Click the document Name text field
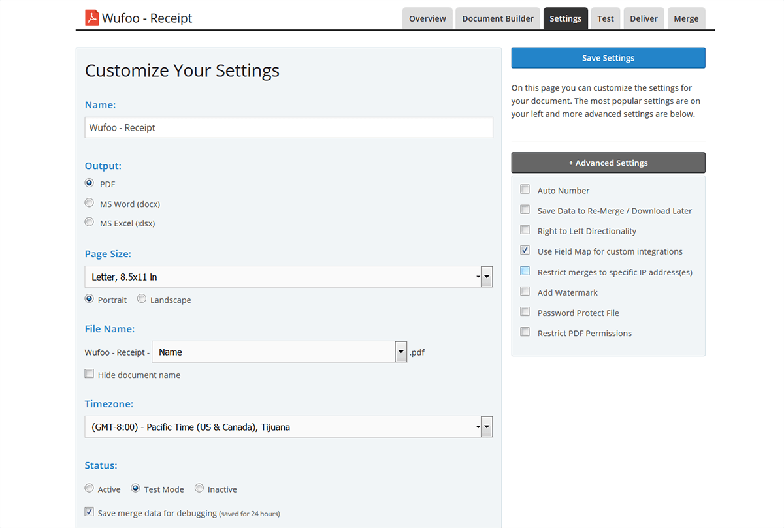The image size is (784, 528). coord(289,128)
